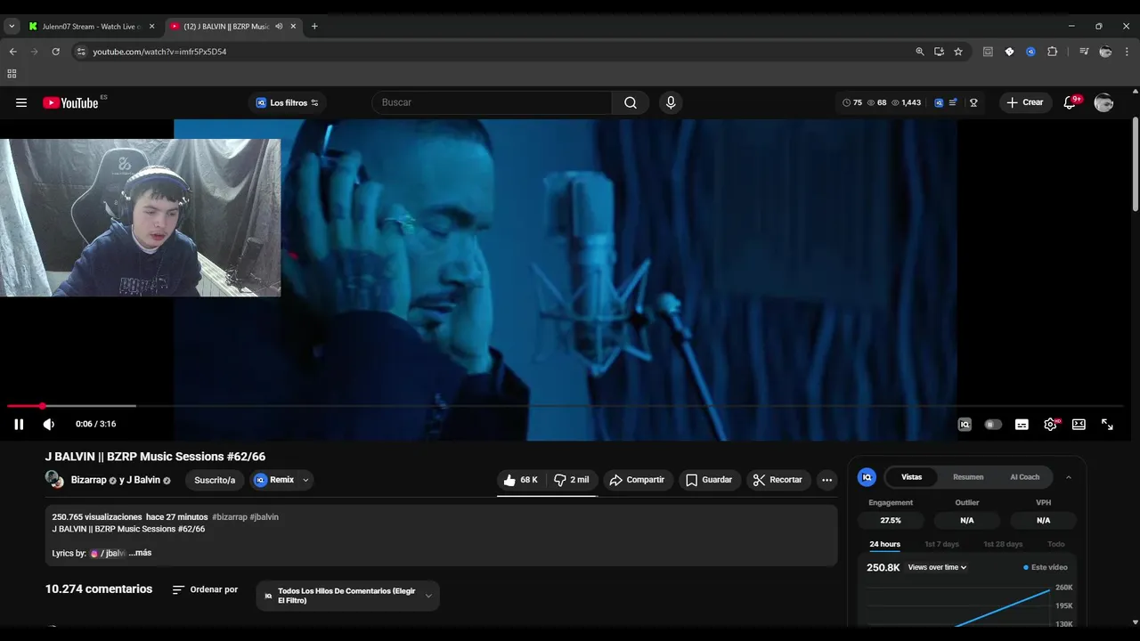Image resolution: width=1140 pixels, height=641 pixels.
Task: Switch to Resumen tab
Action: (x=968, y=477)
